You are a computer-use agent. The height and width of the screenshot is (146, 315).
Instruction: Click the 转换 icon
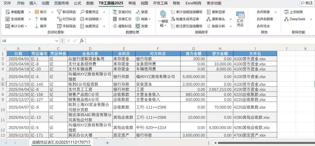coord(138,19)
